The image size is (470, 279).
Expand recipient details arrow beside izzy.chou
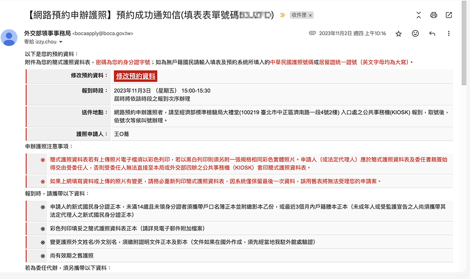pos(61,42)
